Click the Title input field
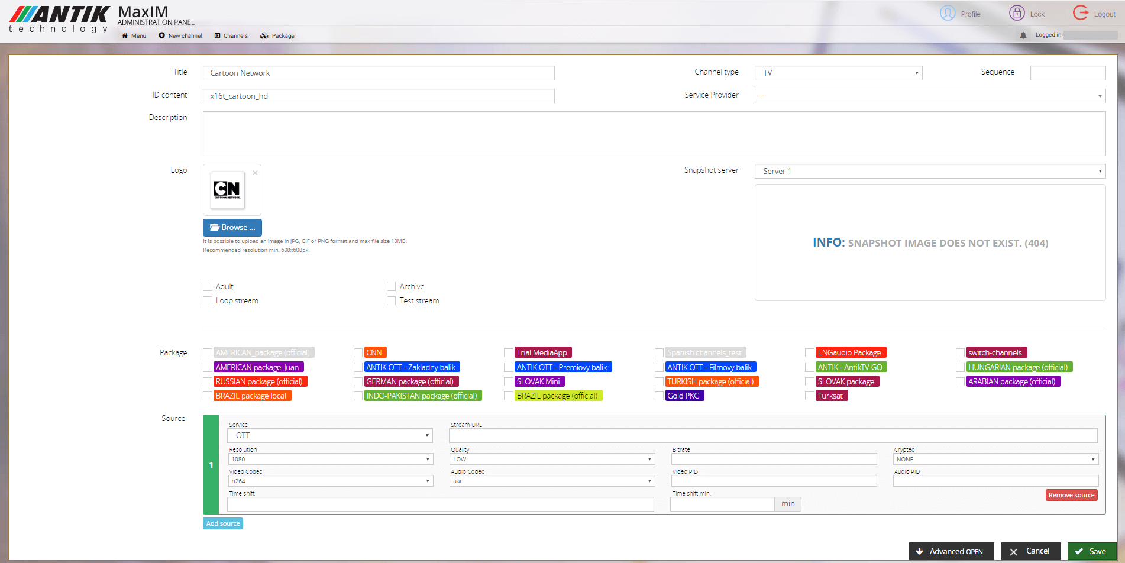 coord(379,73)
